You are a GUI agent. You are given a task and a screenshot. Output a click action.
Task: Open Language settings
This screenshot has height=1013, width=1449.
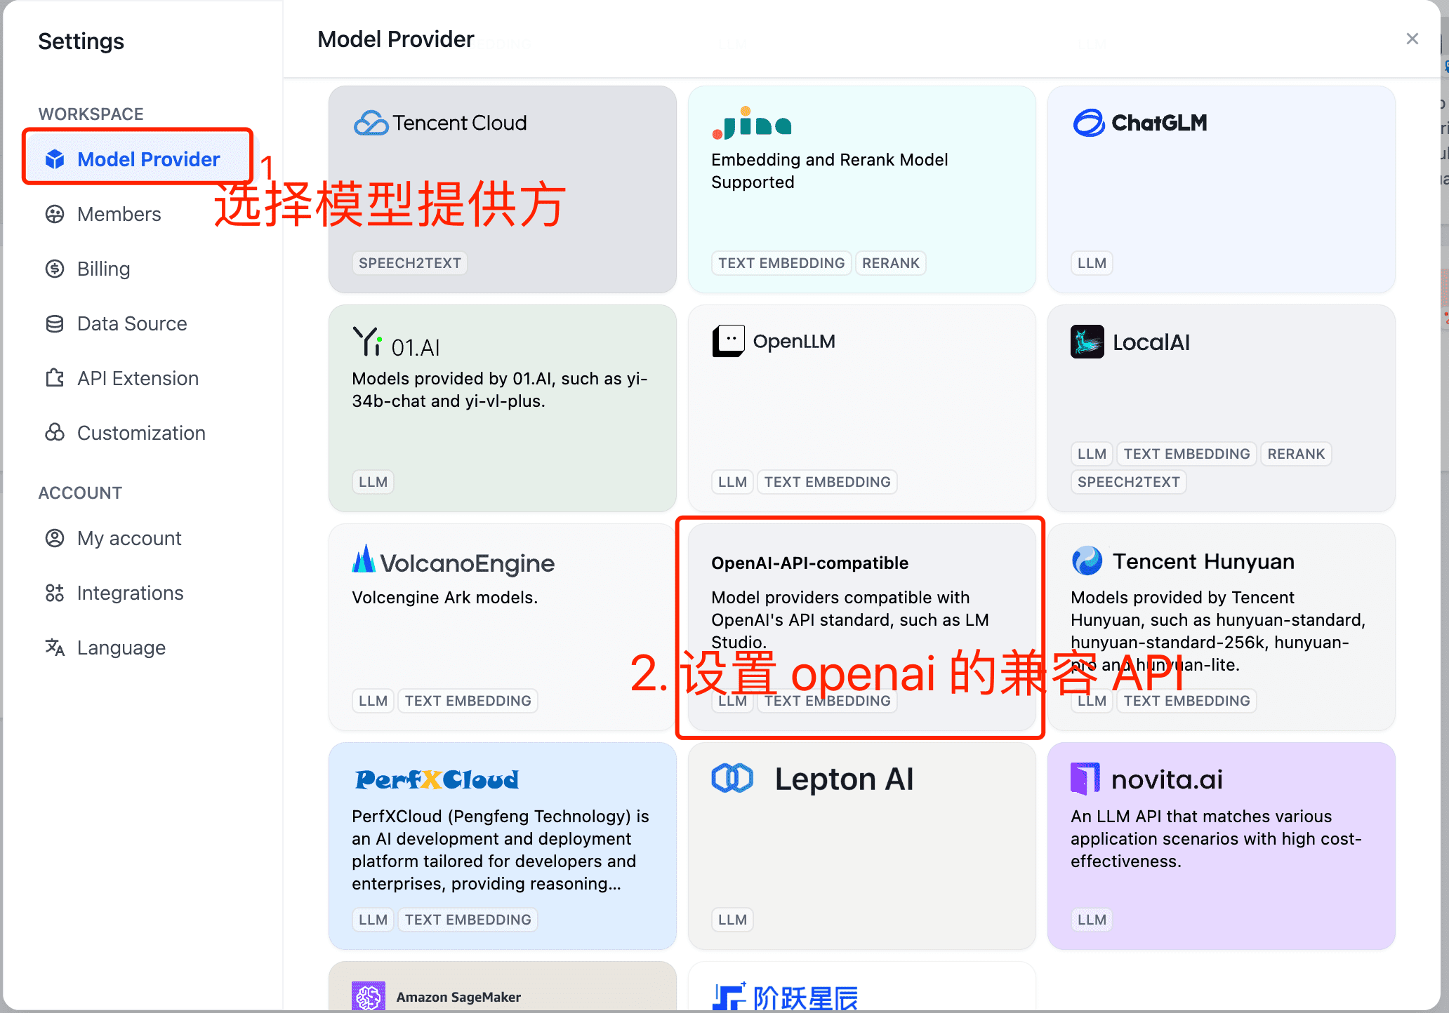coord(121,648)
